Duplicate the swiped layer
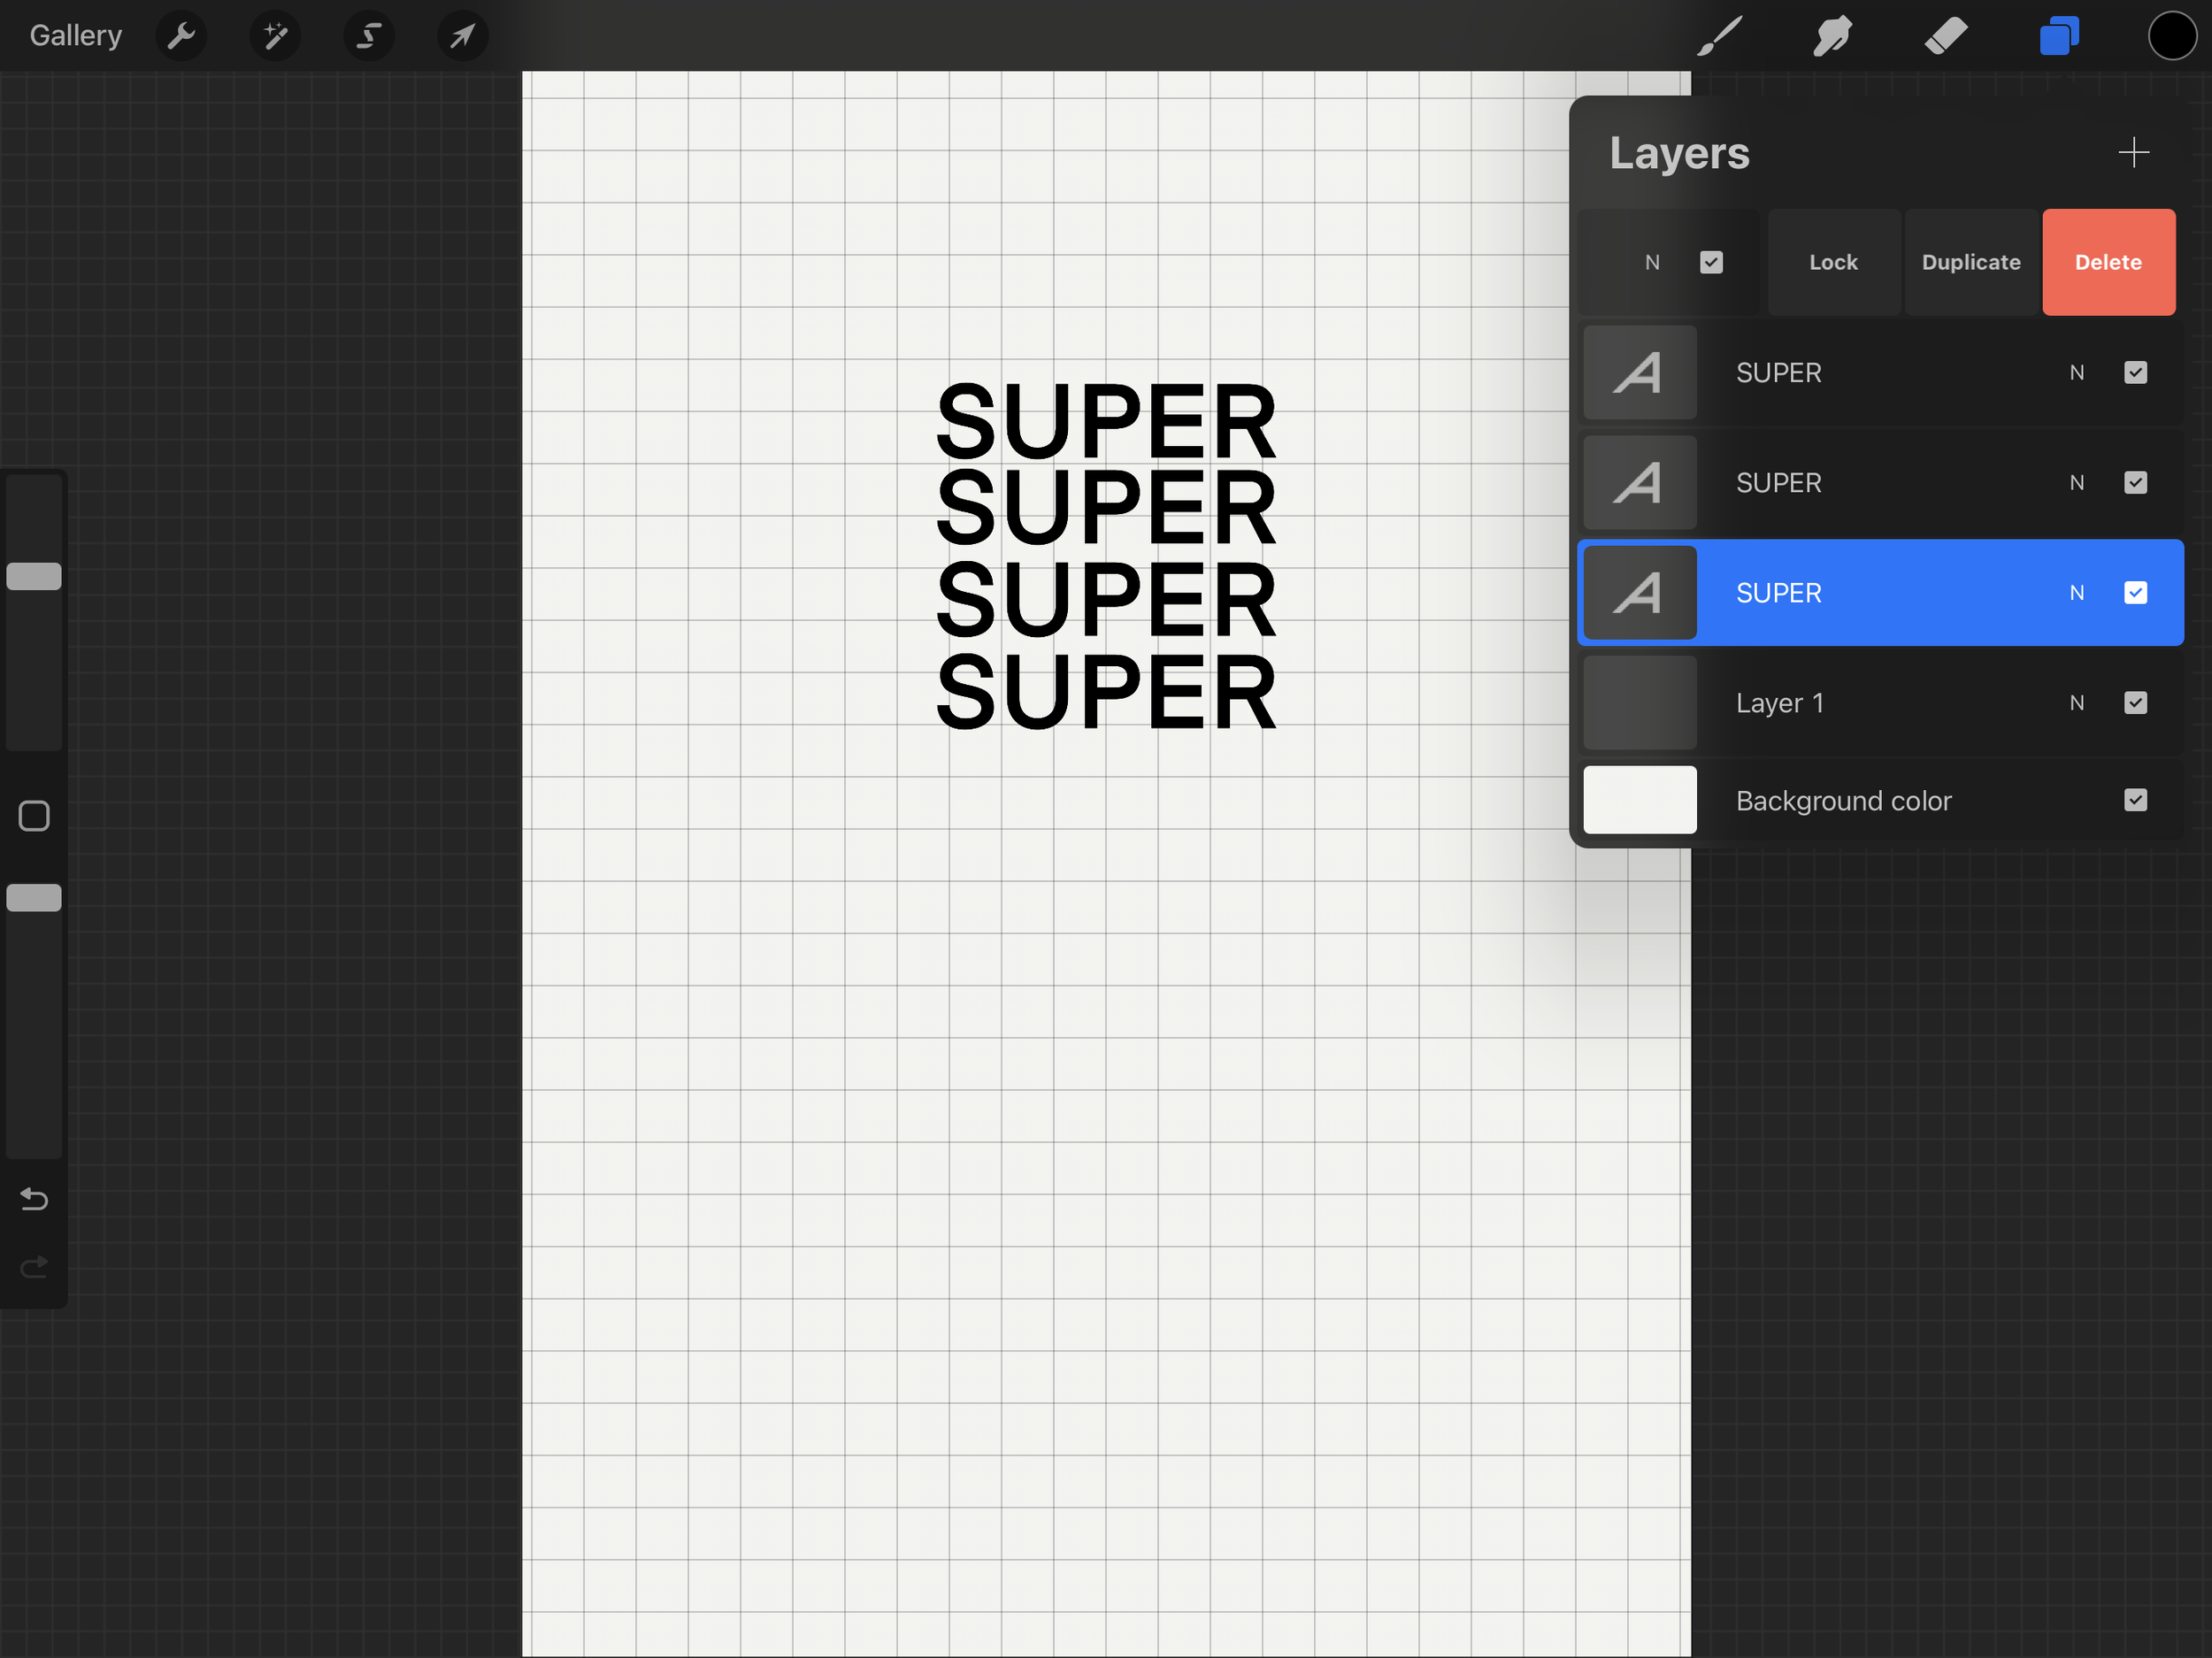Image resolution: width=2212 pixels, height=1658 pixels. coord(1970,262)
